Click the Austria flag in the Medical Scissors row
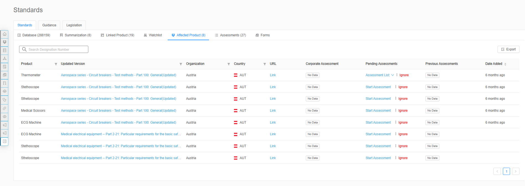 pos(236,111)
